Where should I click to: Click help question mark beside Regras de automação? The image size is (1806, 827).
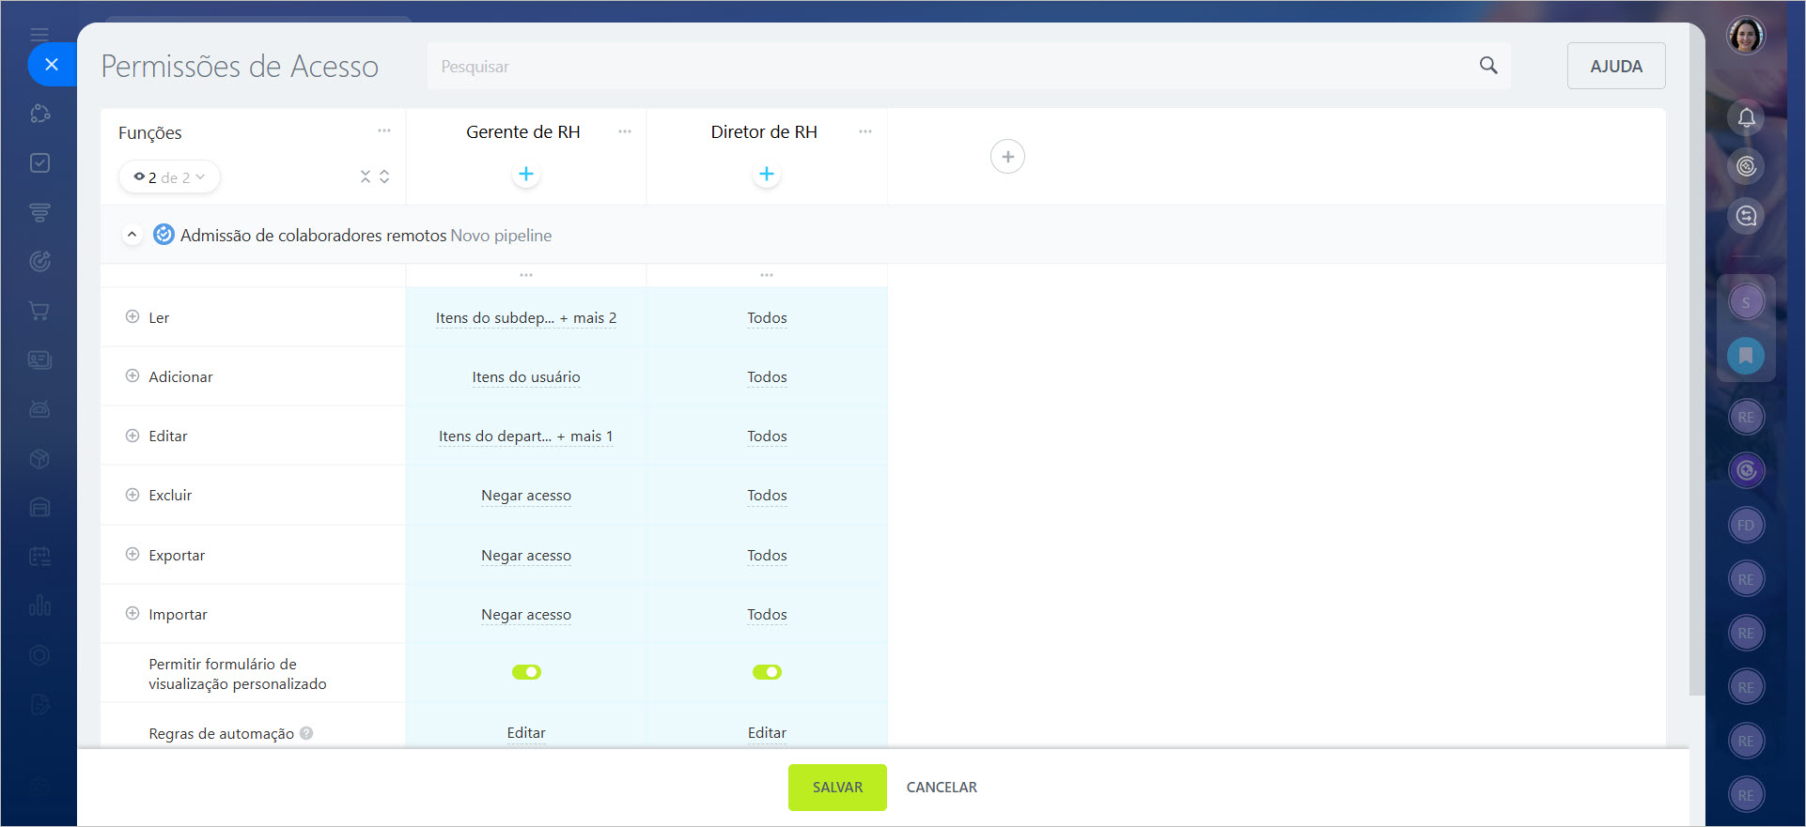(306, 733)
